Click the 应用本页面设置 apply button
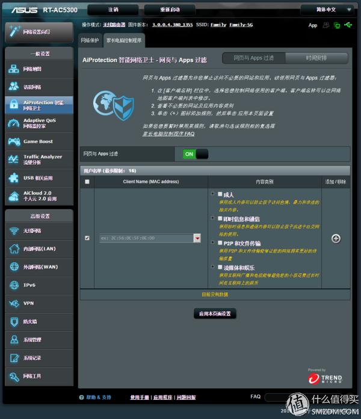Viewport: 361px width, 419px height. (x=215, y=314)
